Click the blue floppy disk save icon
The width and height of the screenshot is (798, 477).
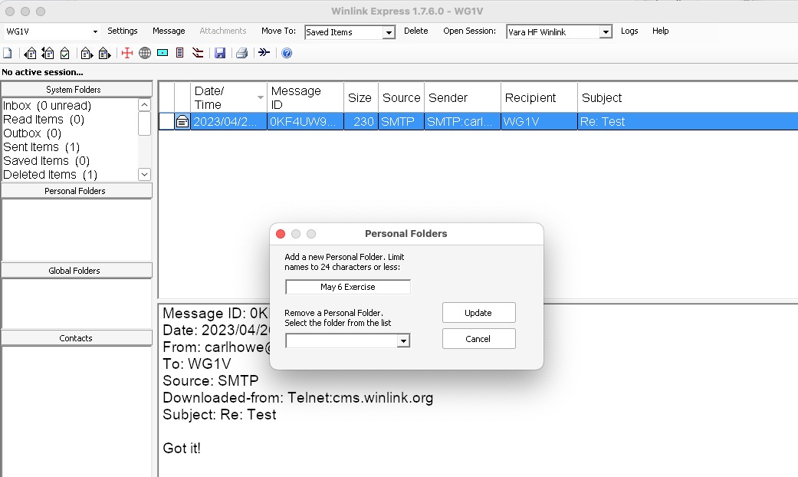[220, 53]
